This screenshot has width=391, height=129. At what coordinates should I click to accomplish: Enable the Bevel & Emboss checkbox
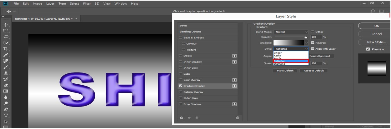pyautogui.click(x=181, y=38)
